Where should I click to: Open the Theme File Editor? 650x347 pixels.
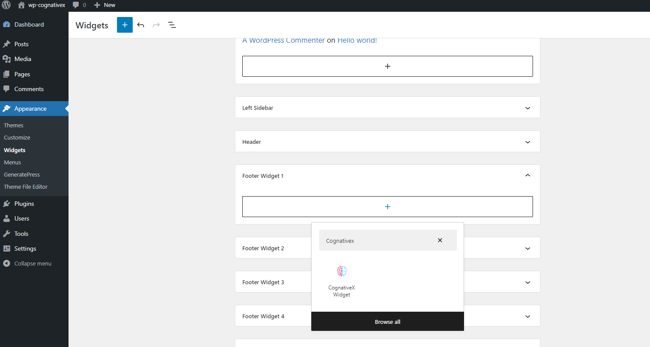click(x=26, y=187)
